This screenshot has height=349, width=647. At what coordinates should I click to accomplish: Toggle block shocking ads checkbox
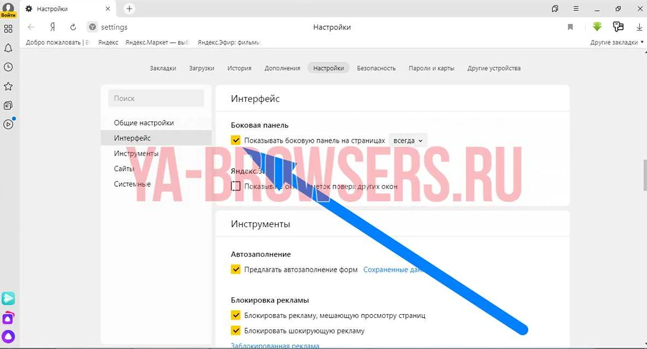236,330
